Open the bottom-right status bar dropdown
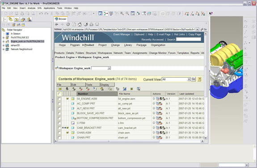Image resolution: width=257 pixels, height=168 pixels. point(247,165)
